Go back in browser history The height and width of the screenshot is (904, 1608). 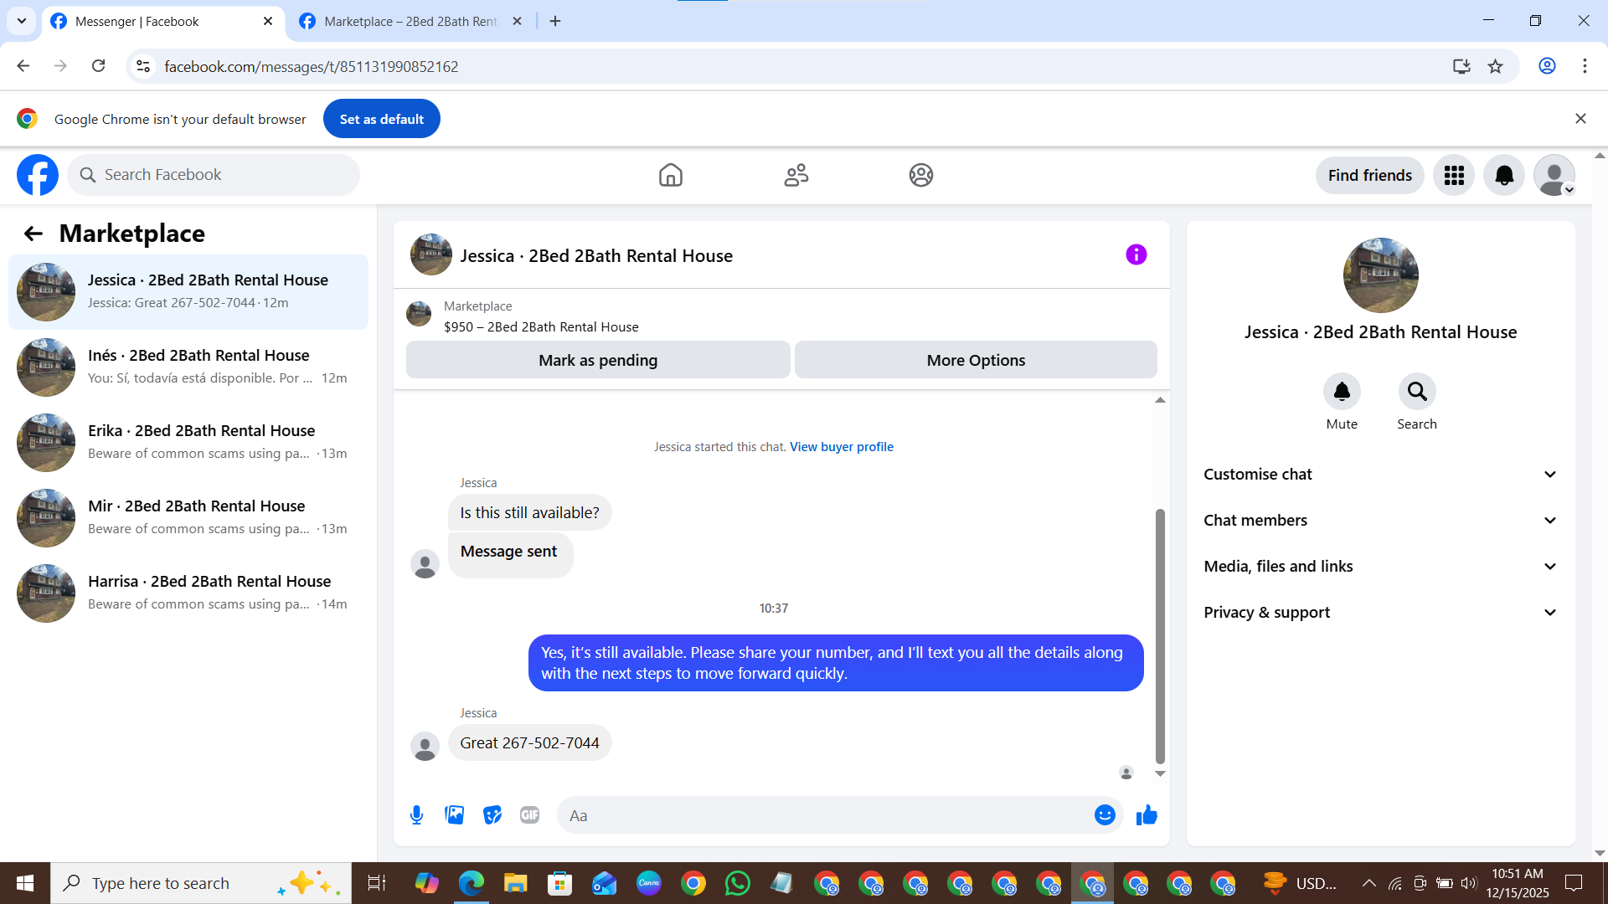pos(23,66)
